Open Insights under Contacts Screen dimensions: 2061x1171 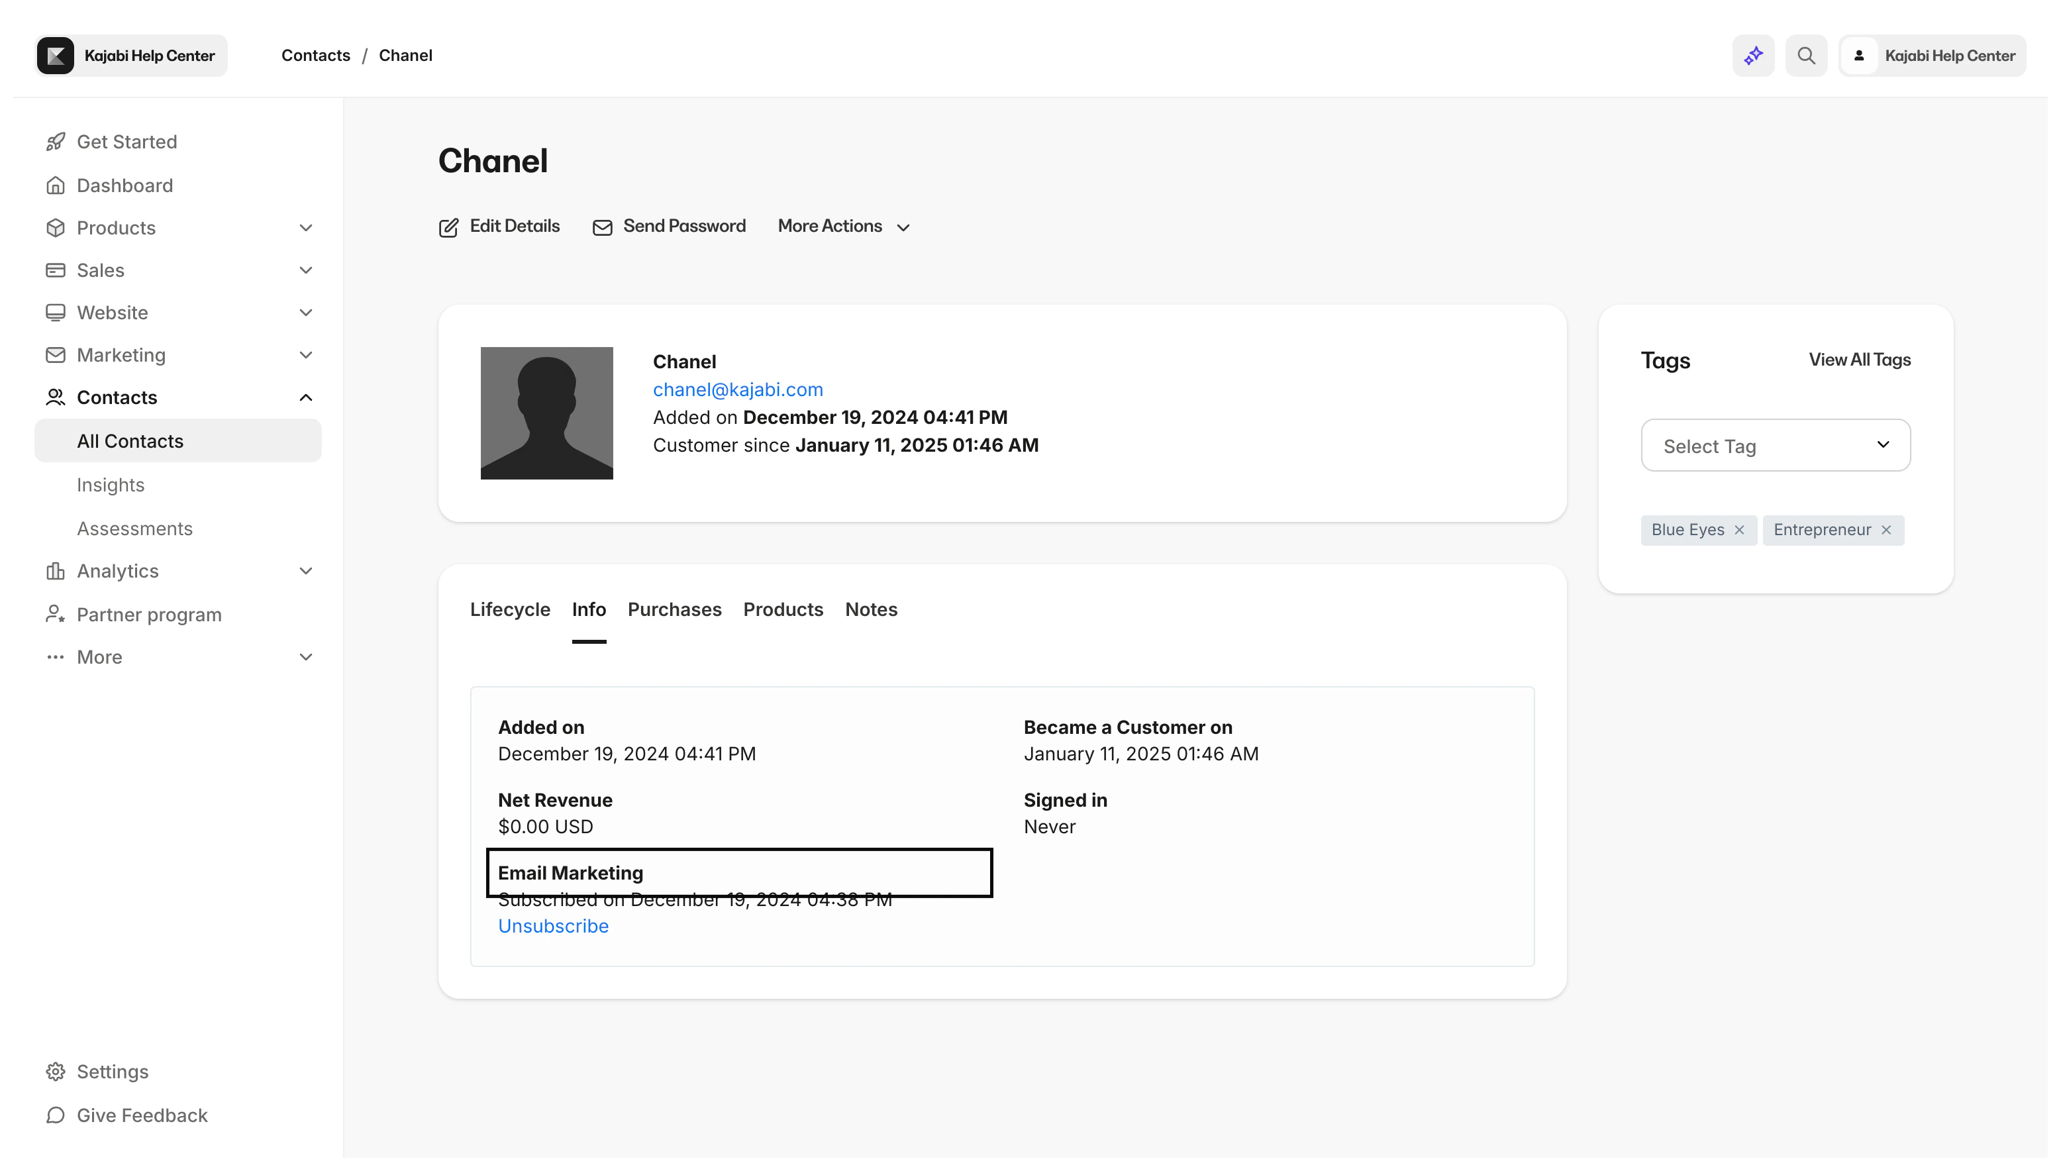pyautogui.click(x=111, y=485)
